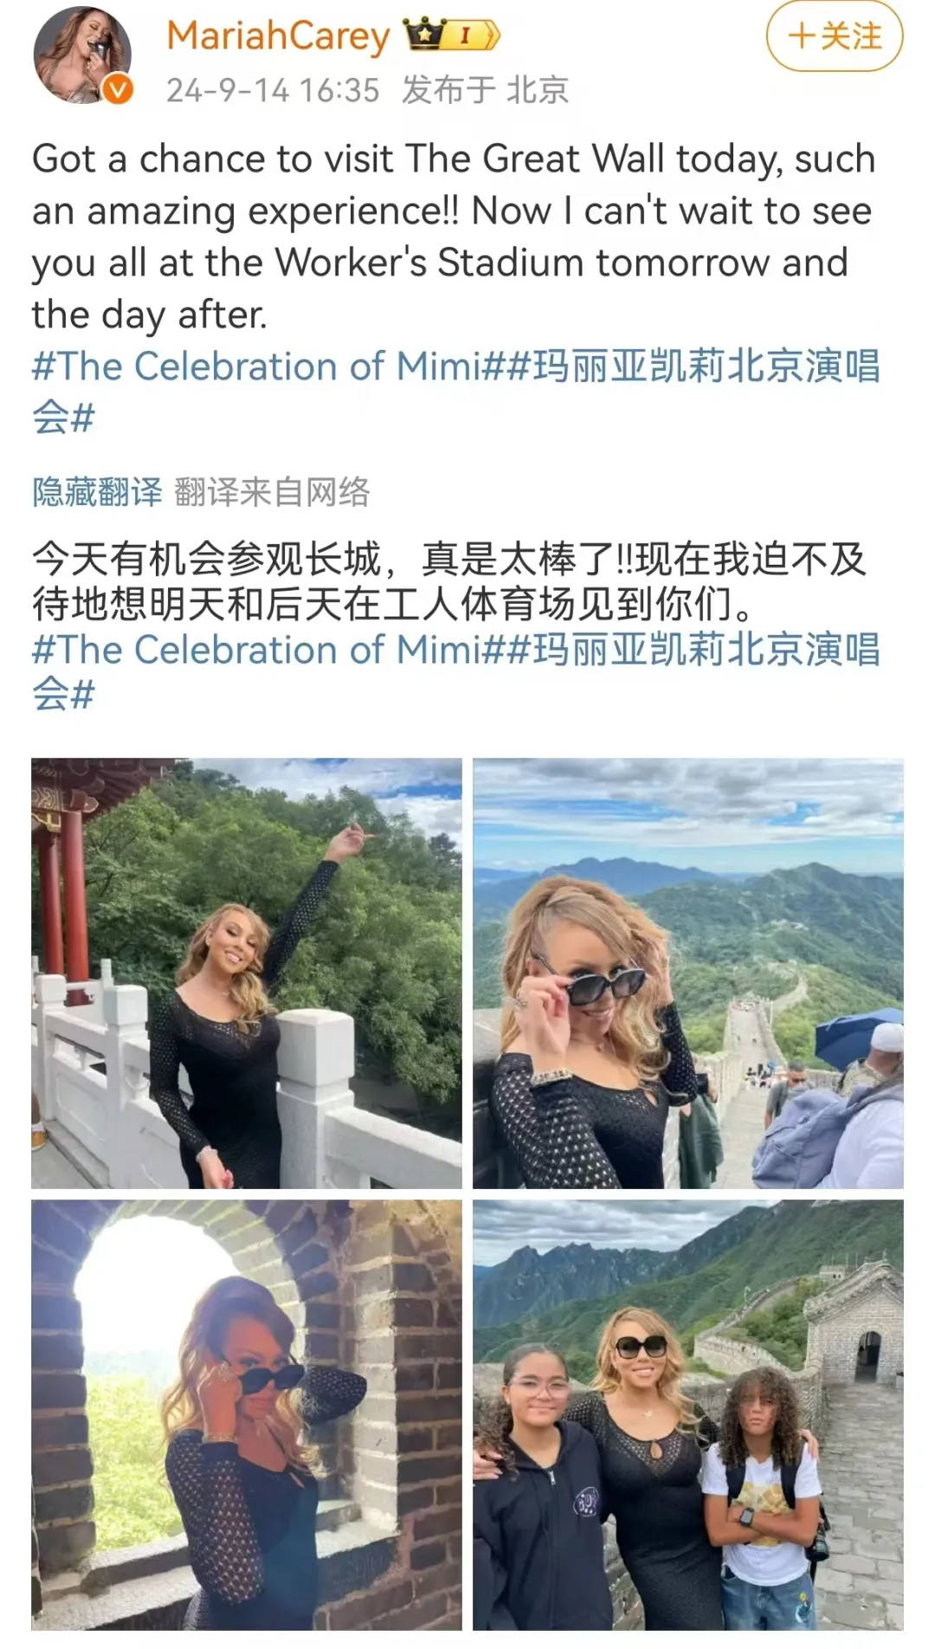View the photo in the brick arch window
Screen dimensions: 935x1649
247,1415
